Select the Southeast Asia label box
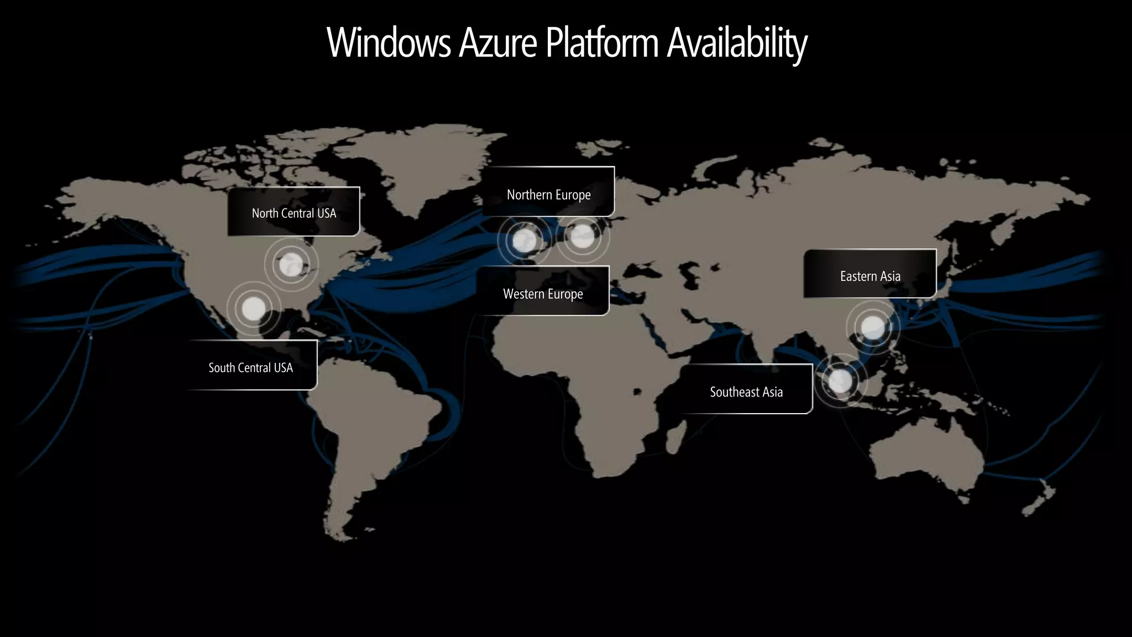Image resolution: width=1132 pixels, height=637 pixels. (746, 390)
